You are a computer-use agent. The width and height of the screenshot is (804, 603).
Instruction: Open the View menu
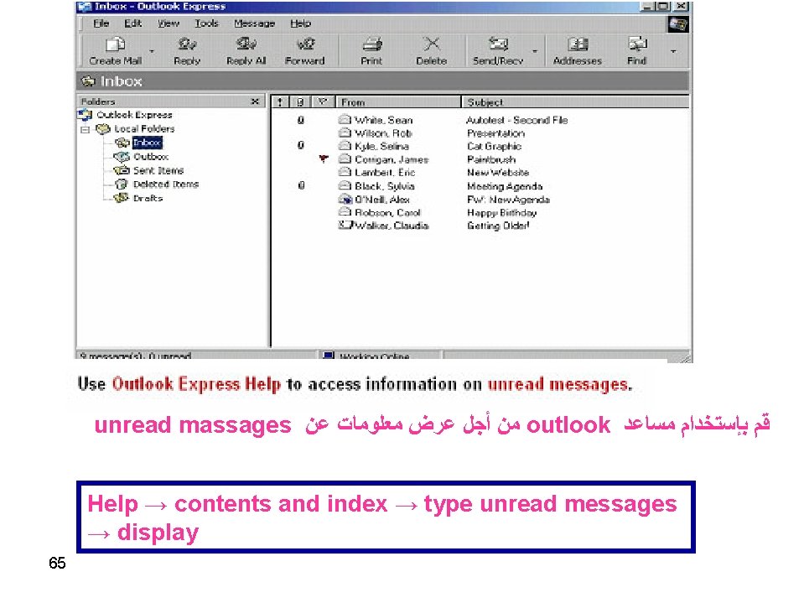(x=169, y=23)
